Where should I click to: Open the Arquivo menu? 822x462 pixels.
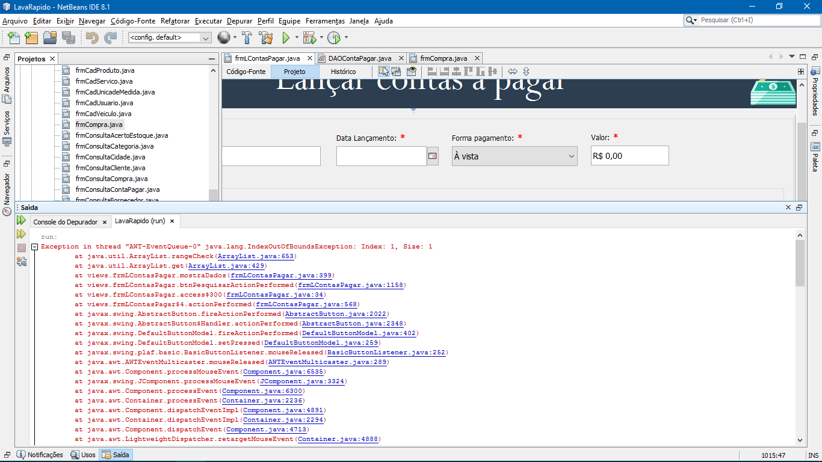point(15,20)
